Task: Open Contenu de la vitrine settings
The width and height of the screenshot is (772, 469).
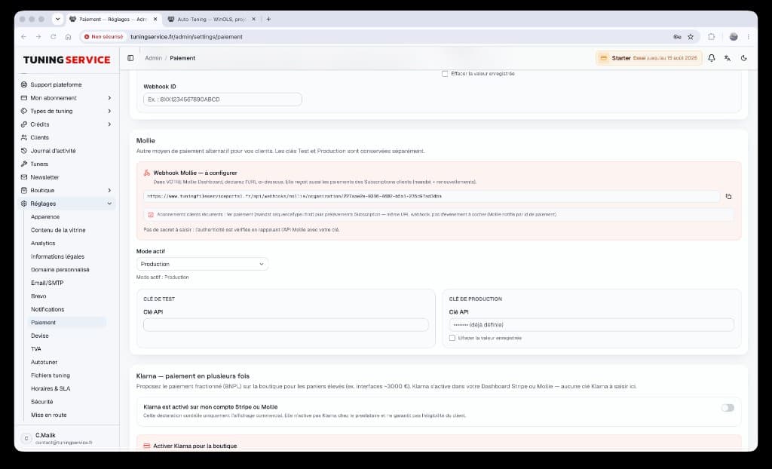Action: pyautogui.click(x=58, y=230)
